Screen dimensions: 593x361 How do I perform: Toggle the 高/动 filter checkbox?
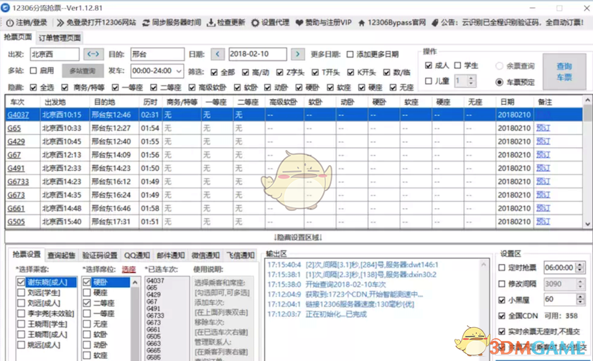pyautogui.click(x=246, y=72)
